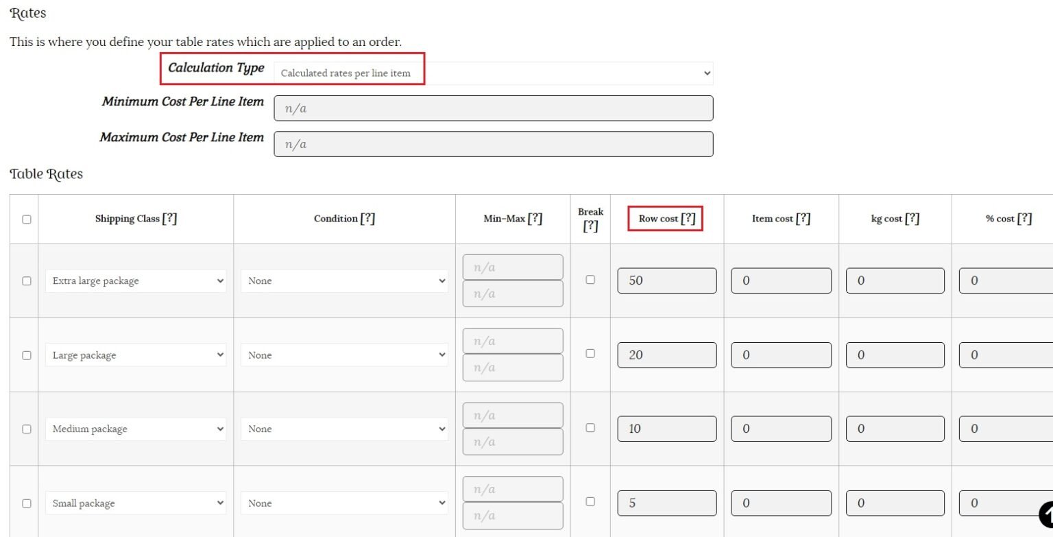Click the kg cost [?] help icon
This screenshot has height=537, width=1053.
click(x=912, y=219)
